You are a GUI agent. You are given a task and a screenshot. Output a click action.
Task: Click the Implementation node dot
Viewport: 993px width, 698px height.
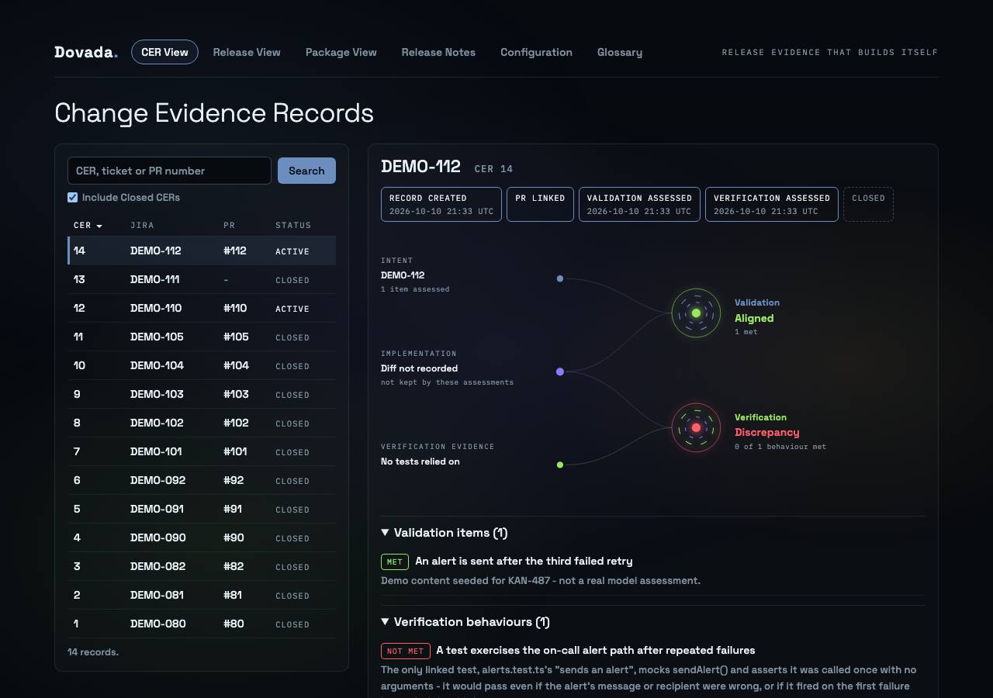coord(560,371)
